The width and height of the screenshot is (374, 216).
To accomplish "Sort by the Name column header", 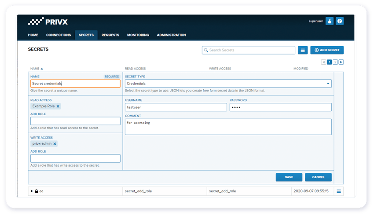I will (37, 69).
